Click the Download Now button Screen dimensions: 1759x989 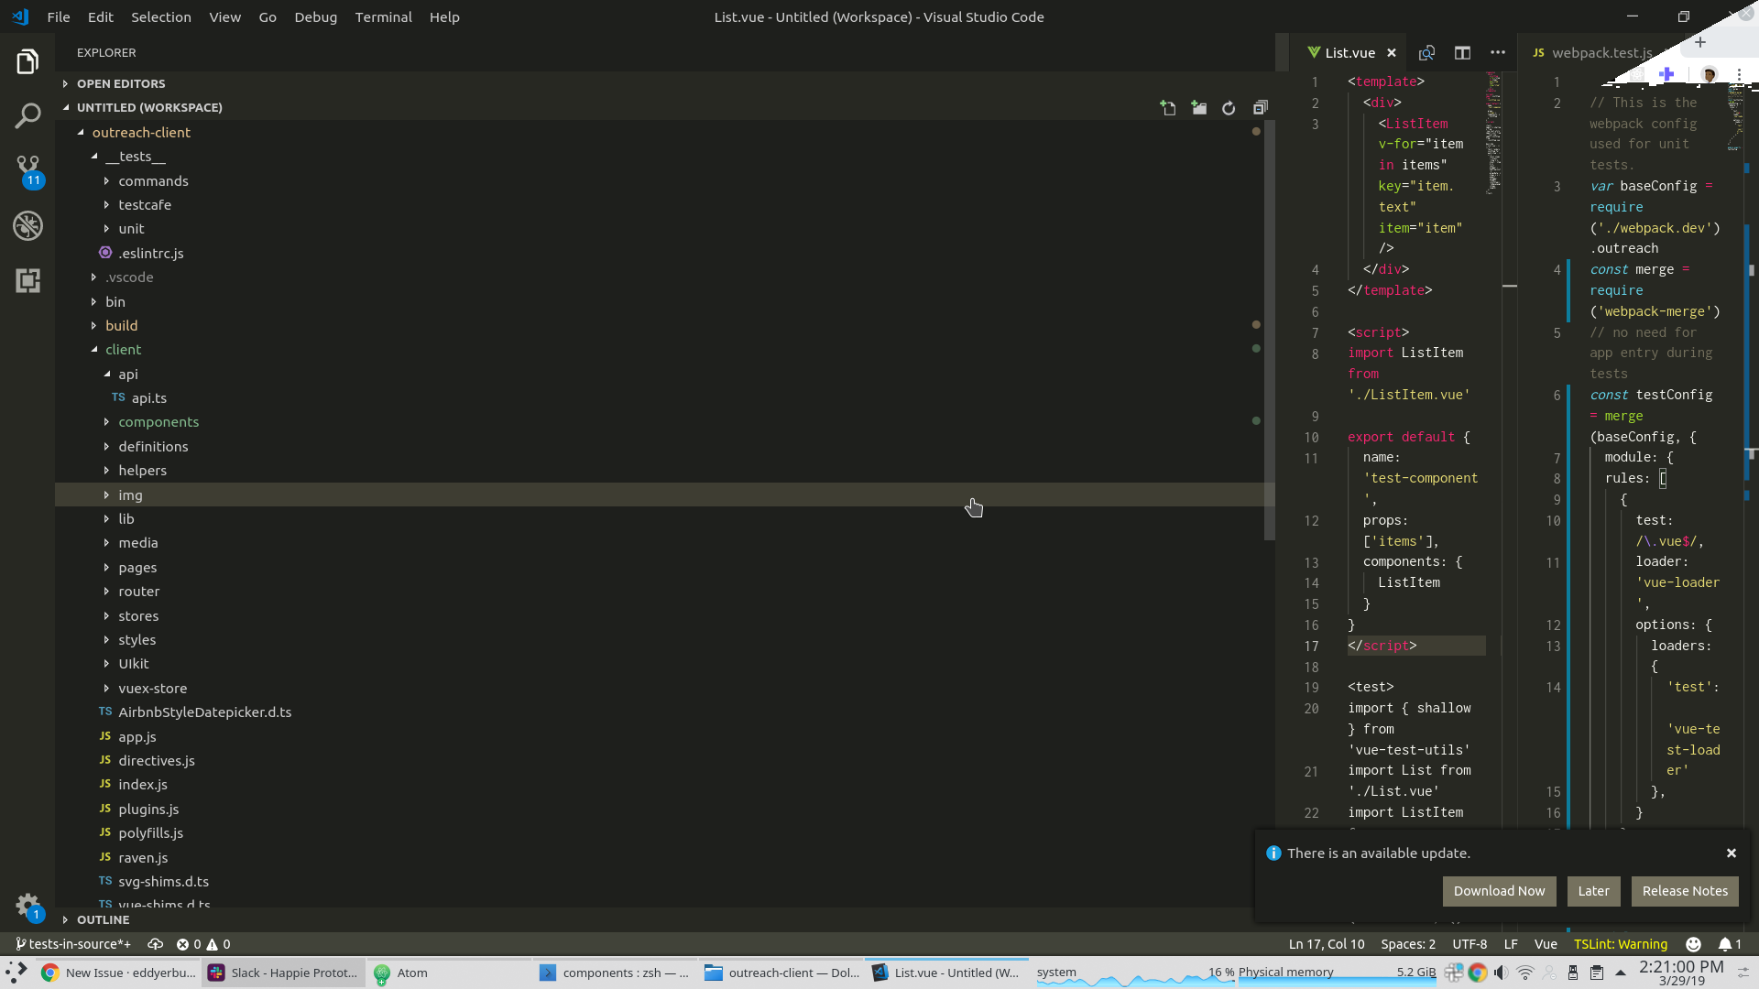coord(1499,891)
